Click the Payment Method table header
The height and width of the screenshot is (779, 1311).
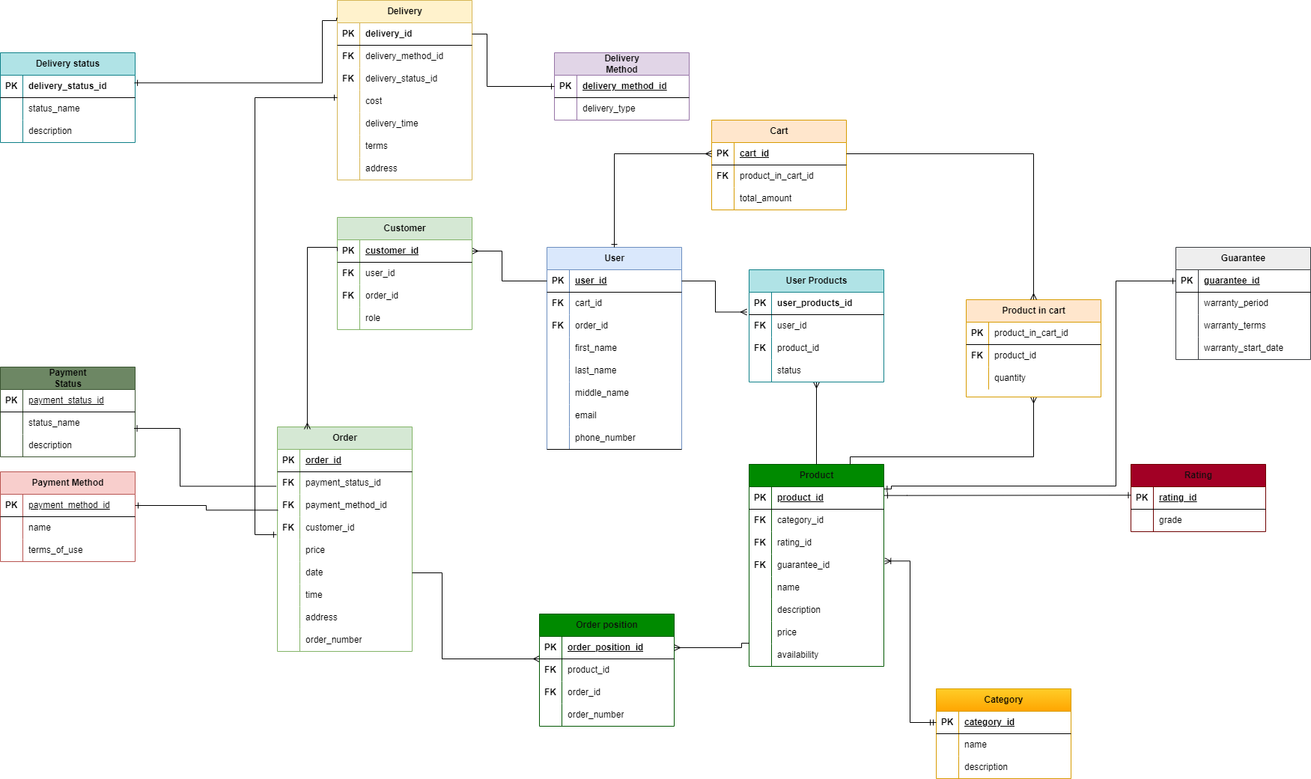[67, 483]
